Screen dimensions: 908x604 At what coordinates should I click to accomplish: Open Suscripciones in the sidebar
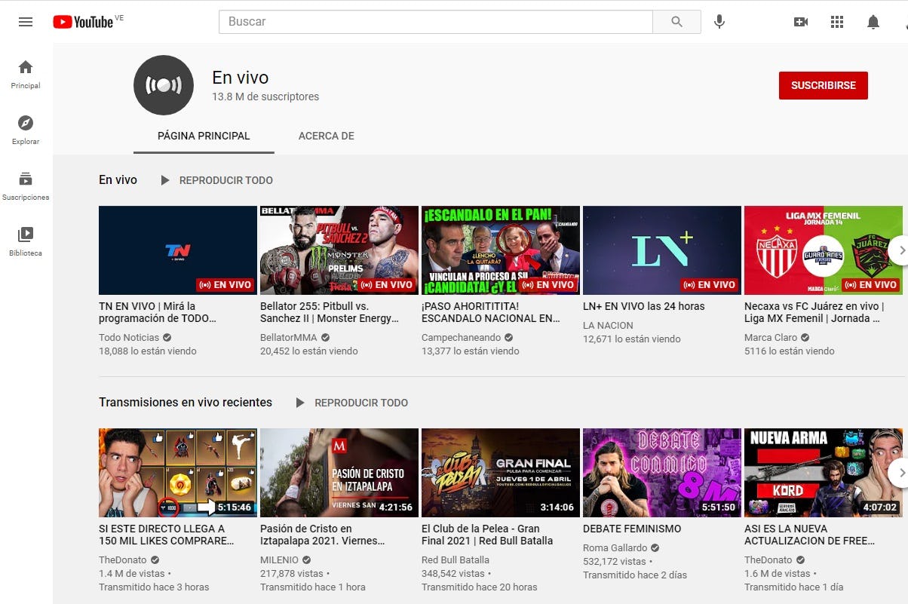26,185
